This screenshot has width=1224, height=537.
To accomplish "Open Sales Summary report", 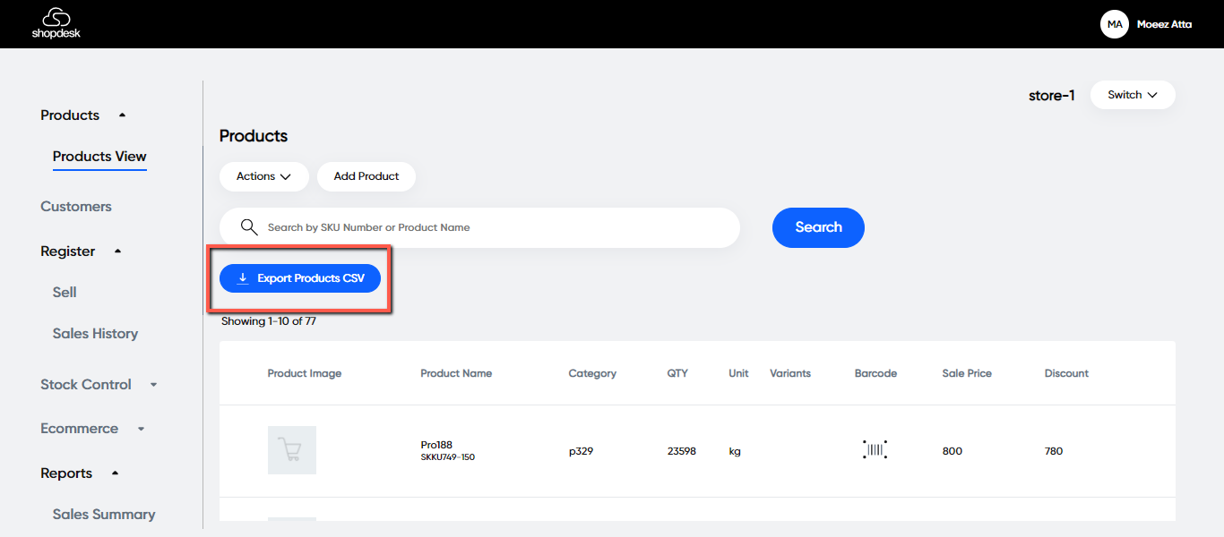I will [104, 515].
